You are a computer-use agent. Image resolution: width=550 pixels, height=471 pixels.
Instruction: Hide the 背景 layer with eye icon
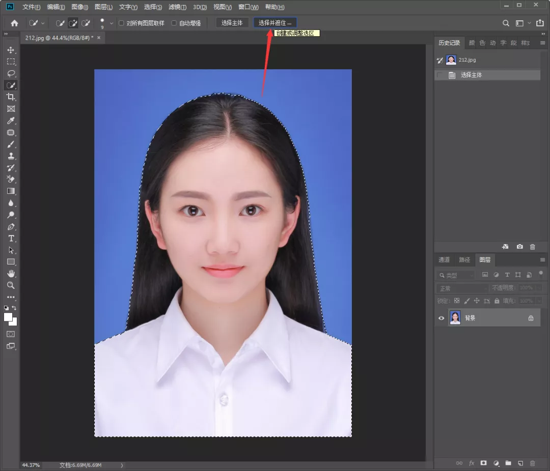click(x=442, y=318)
